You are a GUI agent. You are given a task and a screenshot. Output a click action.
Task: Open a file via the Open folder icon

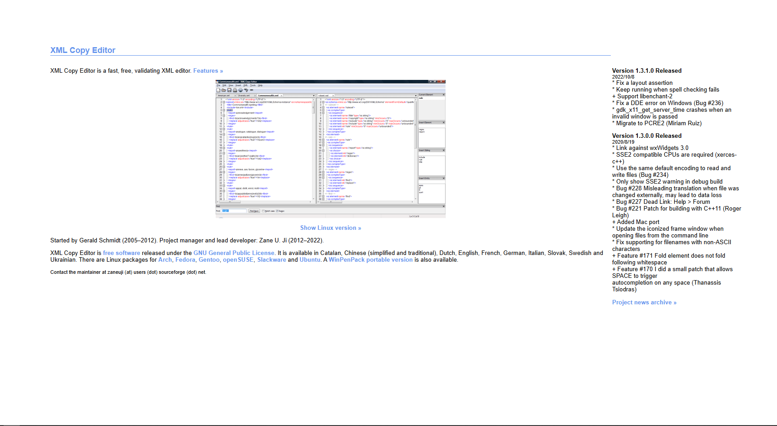coord(224,90)
